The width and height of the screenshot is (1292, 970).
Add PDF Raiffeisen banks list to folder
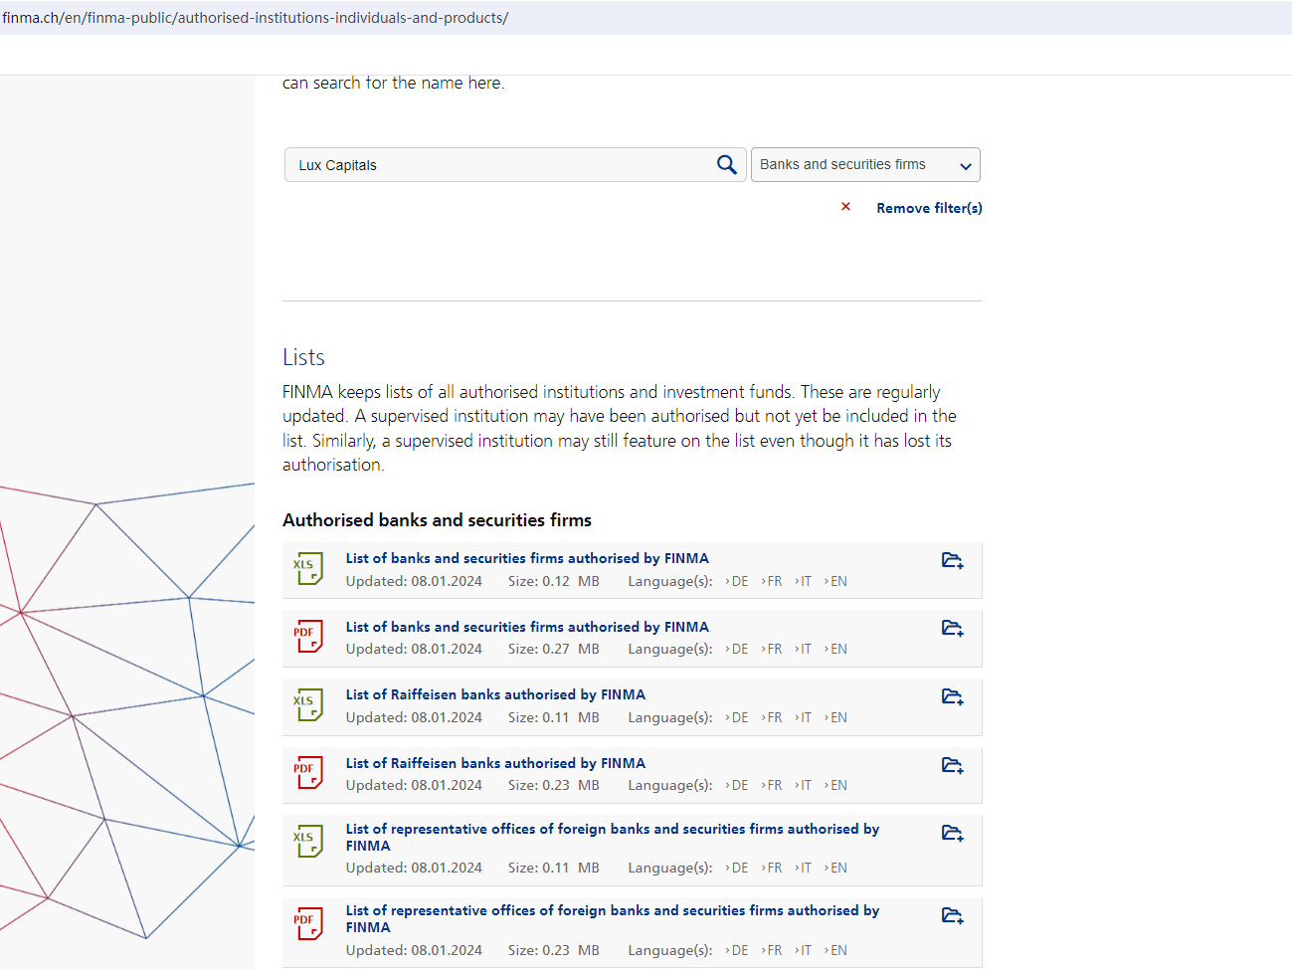tap(952, 765)
